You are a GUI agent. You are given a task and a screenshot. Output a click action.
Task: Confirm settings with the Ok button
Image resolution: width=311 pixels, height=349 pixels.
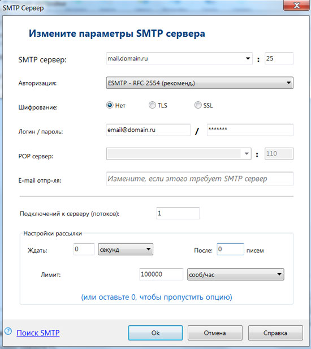155,333
